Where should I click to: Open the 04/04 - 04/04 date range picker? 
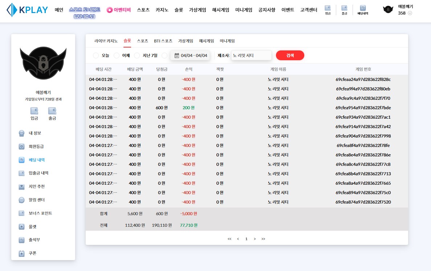(194, 56)
